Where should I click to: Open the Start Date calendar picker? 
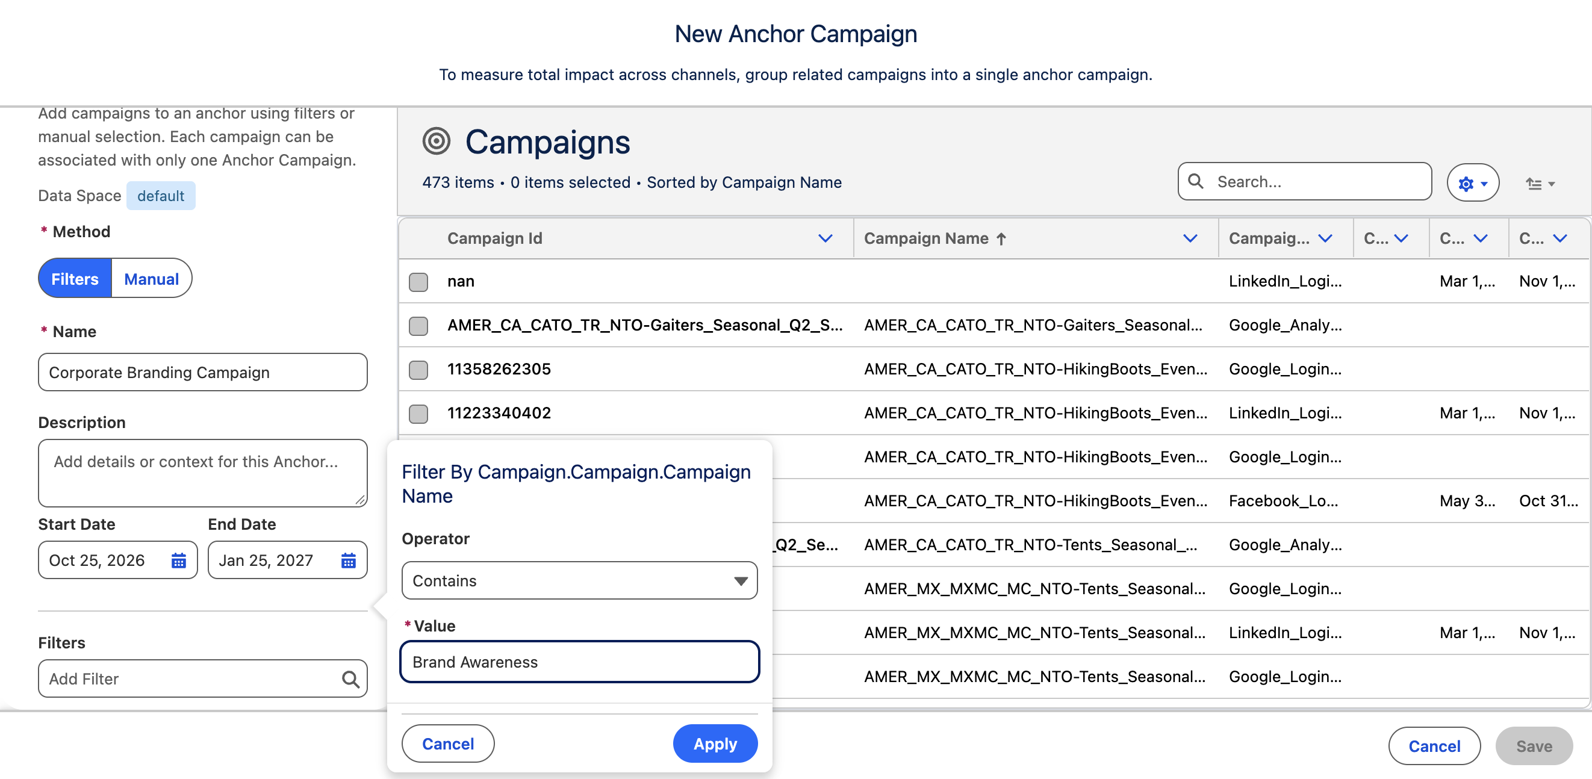pyautogui.click(x=179, y=560)
